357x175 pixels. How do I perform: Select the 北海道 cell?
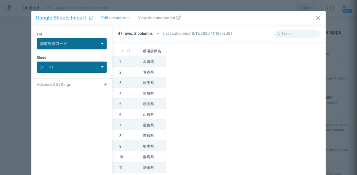[x=151, y=61]
